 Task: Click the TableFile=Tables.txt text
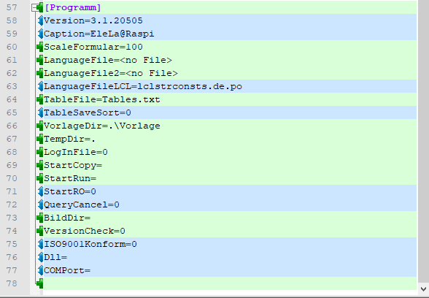coord(102,99)
